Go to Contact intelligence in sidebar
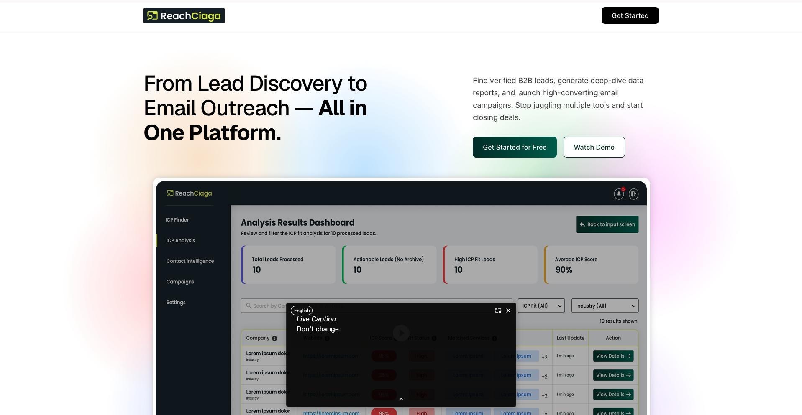The image size is (802, 415). [190, 261]
